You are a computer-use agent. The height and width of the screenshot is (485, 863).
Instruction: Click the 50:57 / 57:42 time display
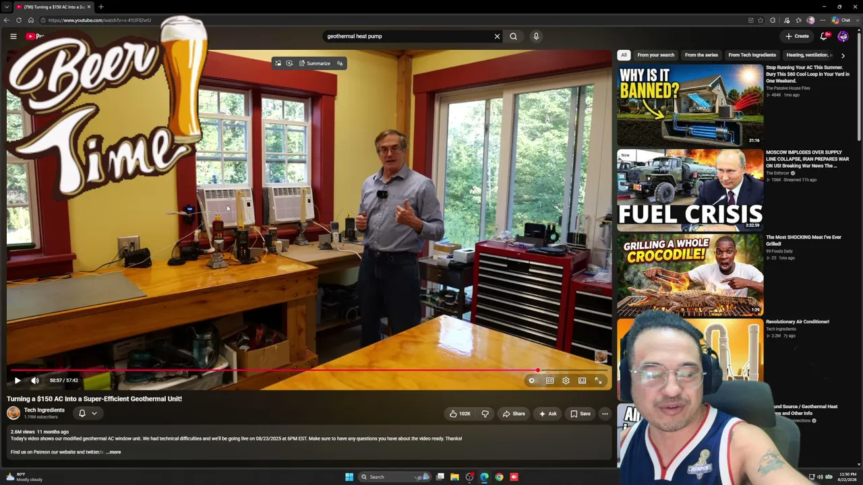click(64, 381)
